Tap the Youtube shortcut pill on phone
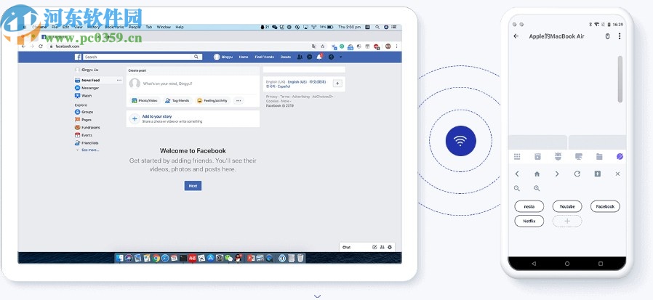 (x=567, y=206)
